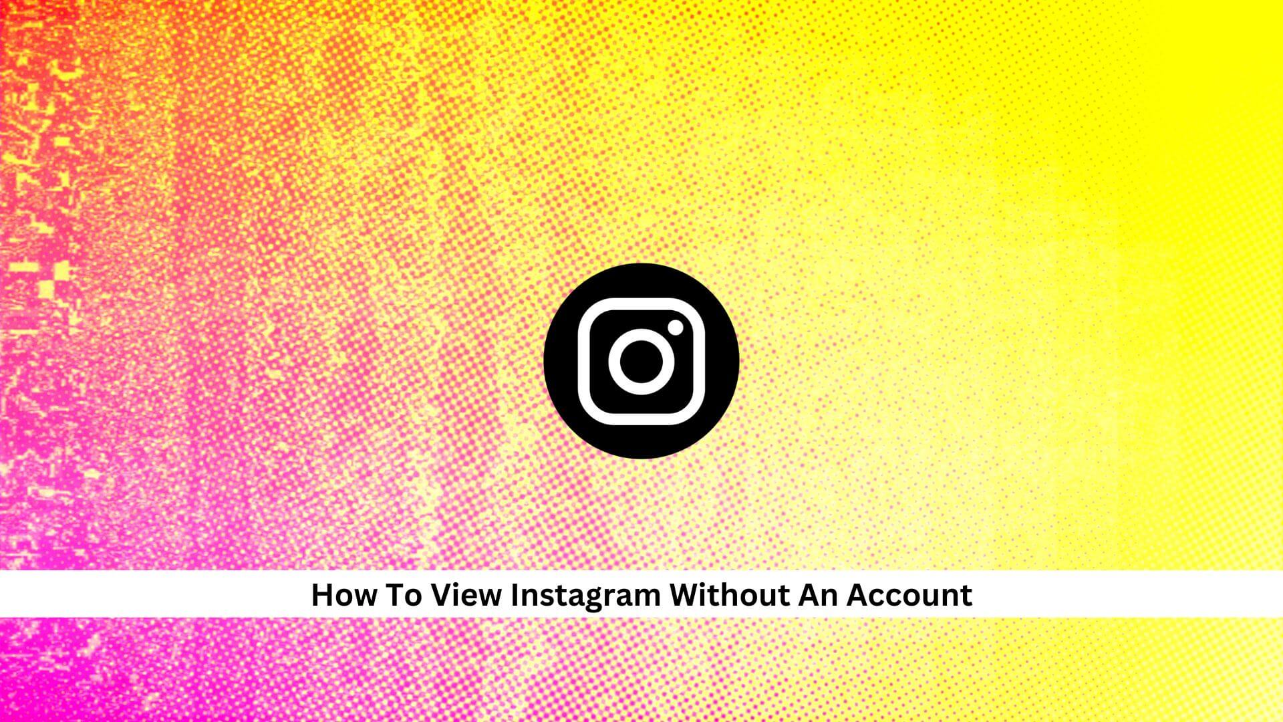The width and height of the screenshot is (1283, 722).
Task: Click the black circular icon background
Action: (x=641, y=362)
